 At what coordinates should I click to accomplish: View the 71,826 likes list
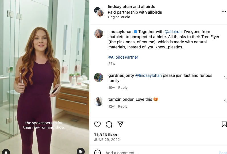pyautogui.click(x=106, y=135)
